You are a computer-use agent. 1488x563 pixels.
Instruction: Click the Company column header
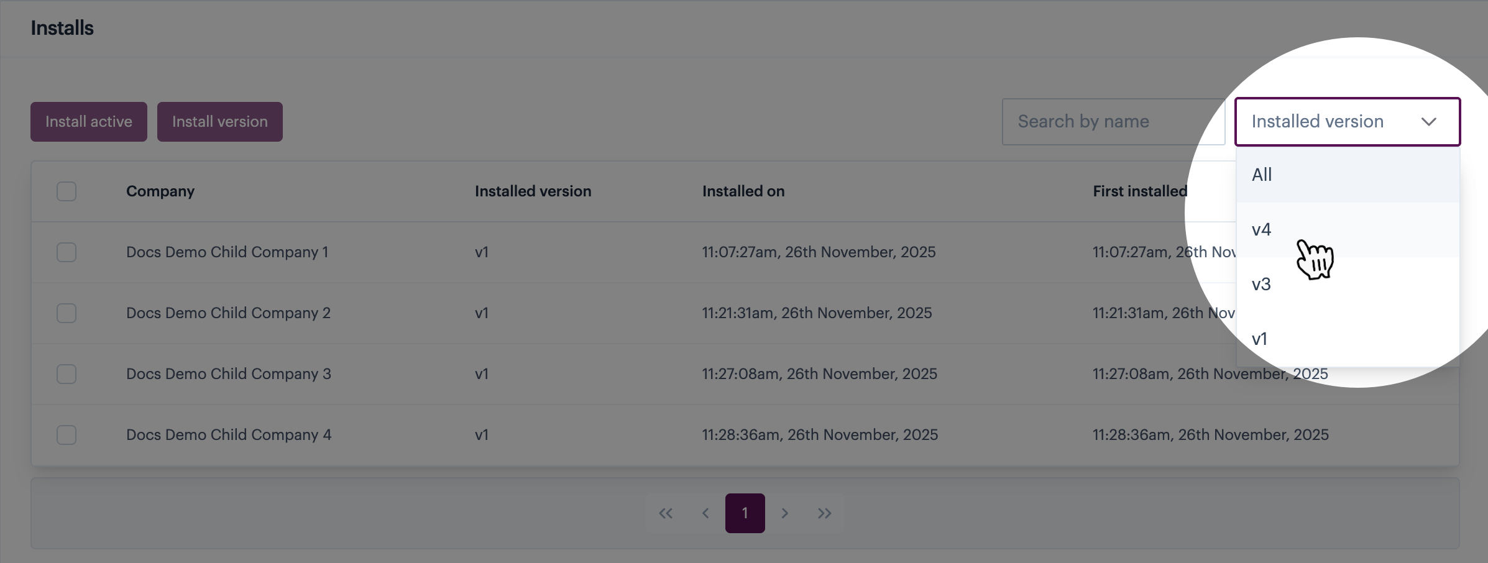pyautogui.click(x=160, y=191)
